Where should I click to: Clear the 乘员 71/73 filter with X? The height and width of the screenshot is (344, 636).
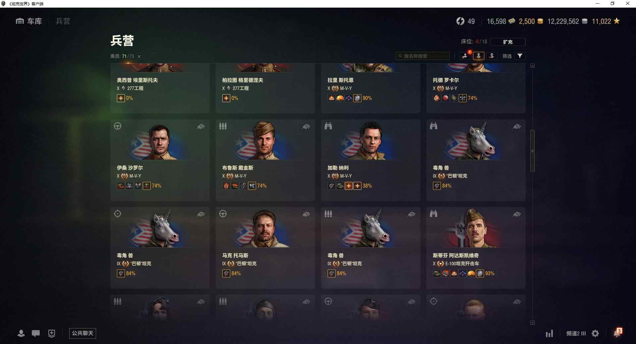[139, 57]
